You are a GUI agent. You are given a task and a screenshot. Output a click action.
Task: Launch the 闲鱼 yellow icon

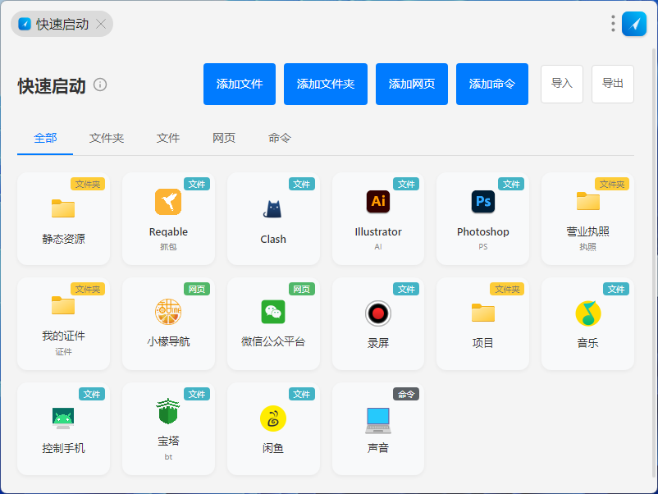[x=273, y=419]
